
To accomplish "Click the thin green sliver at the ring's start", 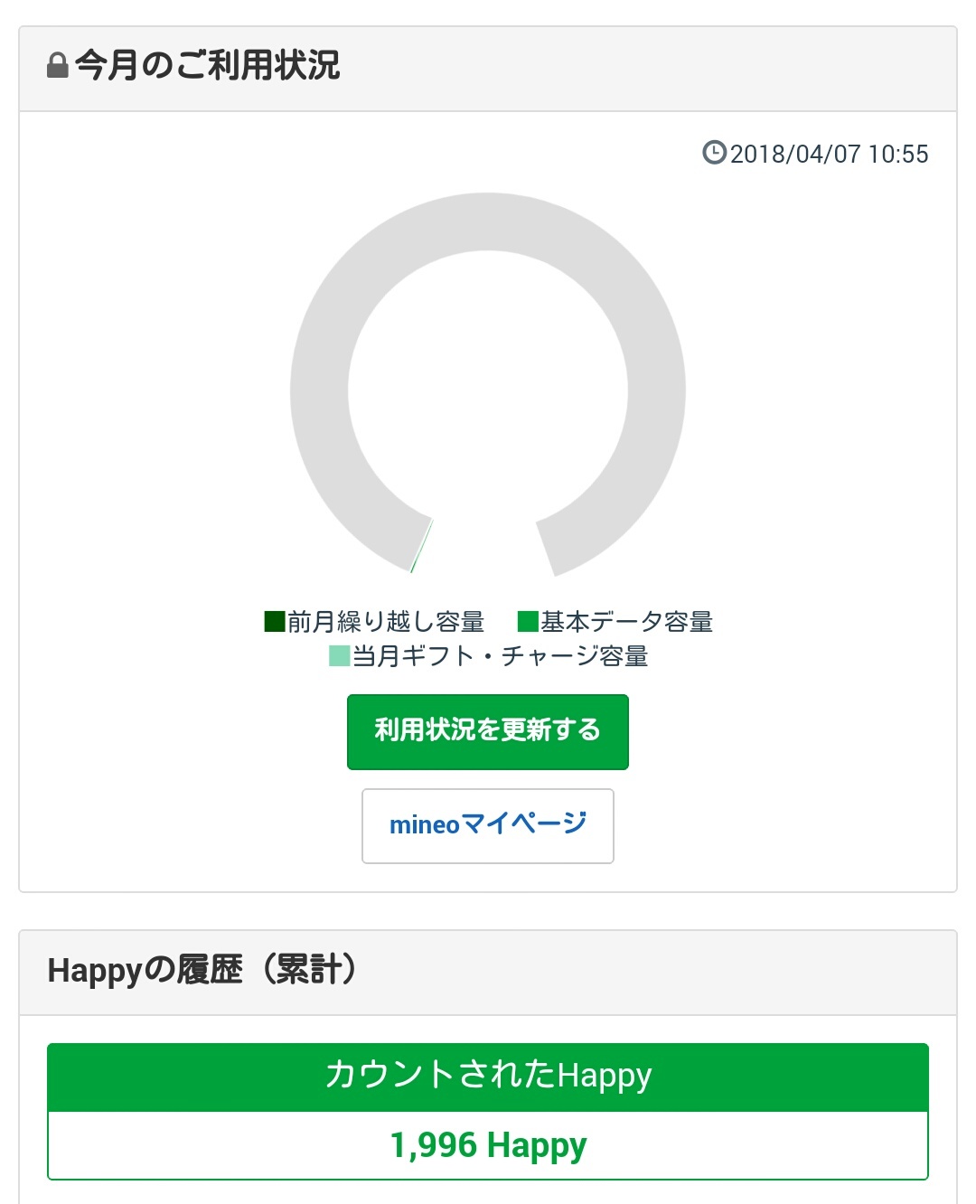I will click(422, 545).
